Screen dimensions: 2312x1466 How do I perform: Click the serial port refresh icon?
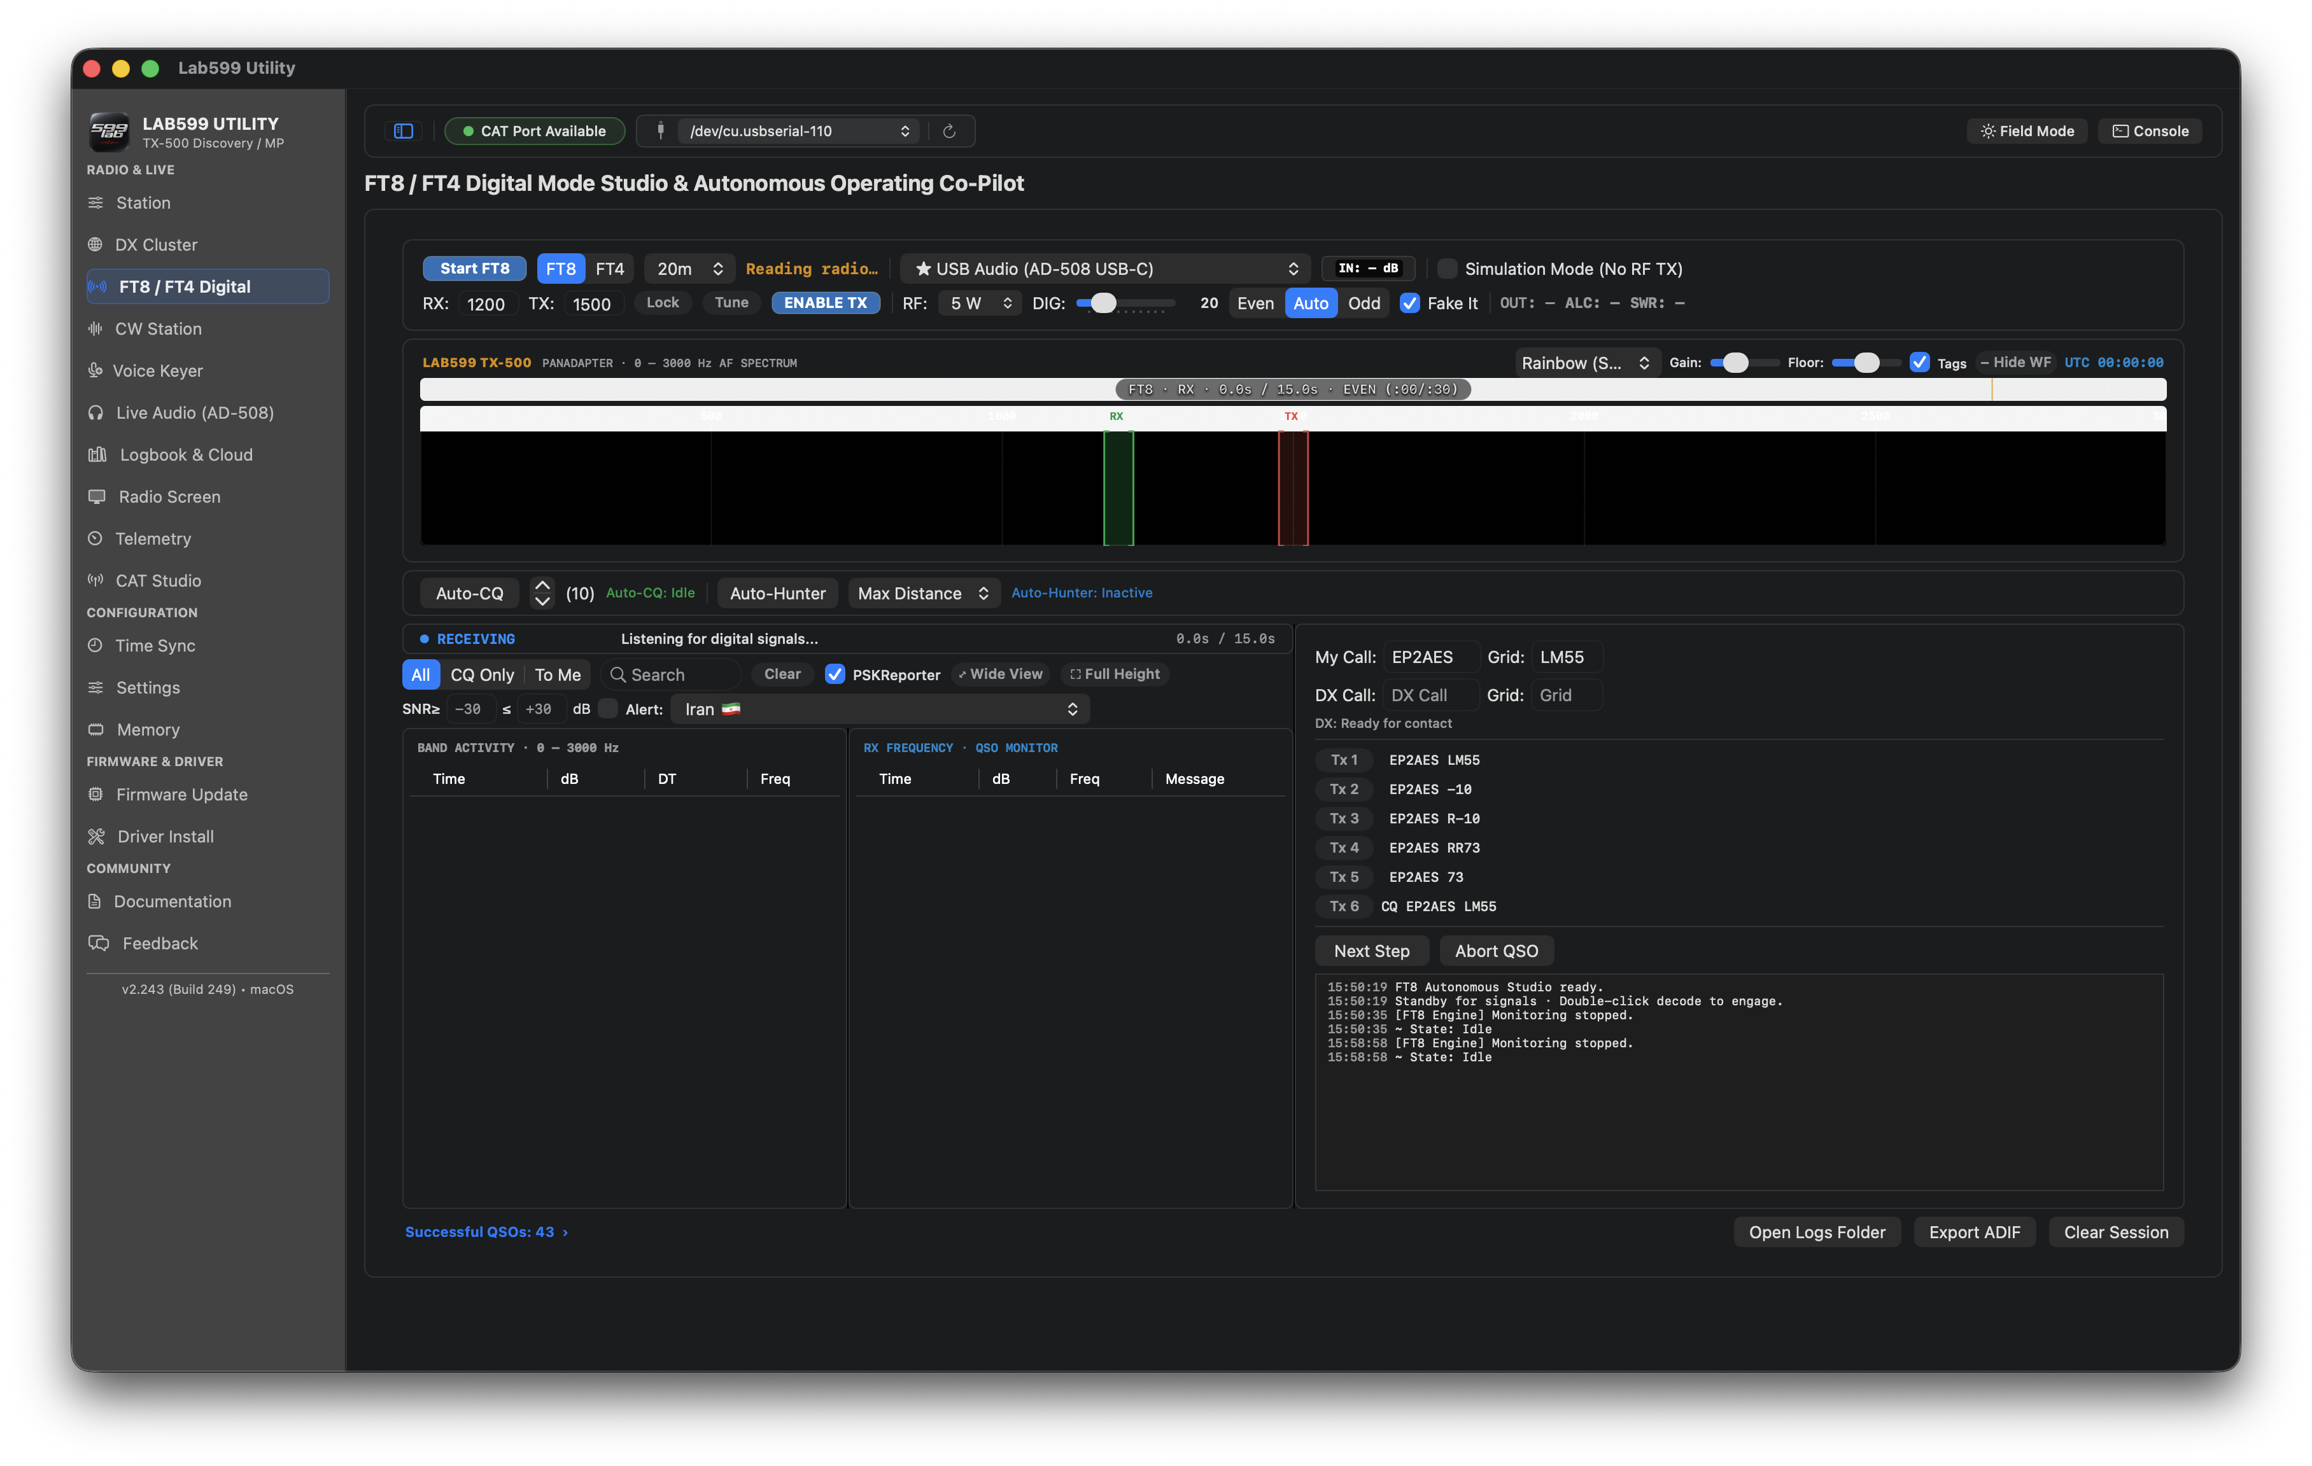(948, 132)
